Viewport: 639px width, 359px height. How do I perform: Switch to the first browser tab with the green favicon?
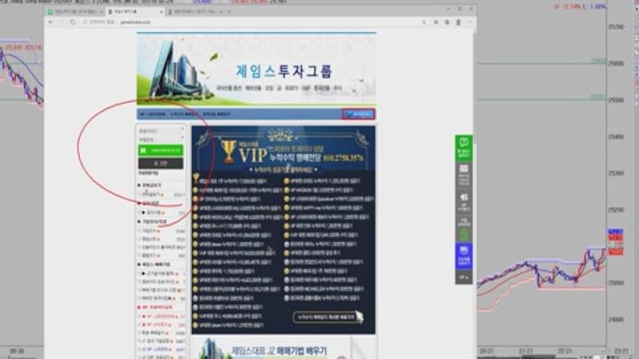[74, 12]
